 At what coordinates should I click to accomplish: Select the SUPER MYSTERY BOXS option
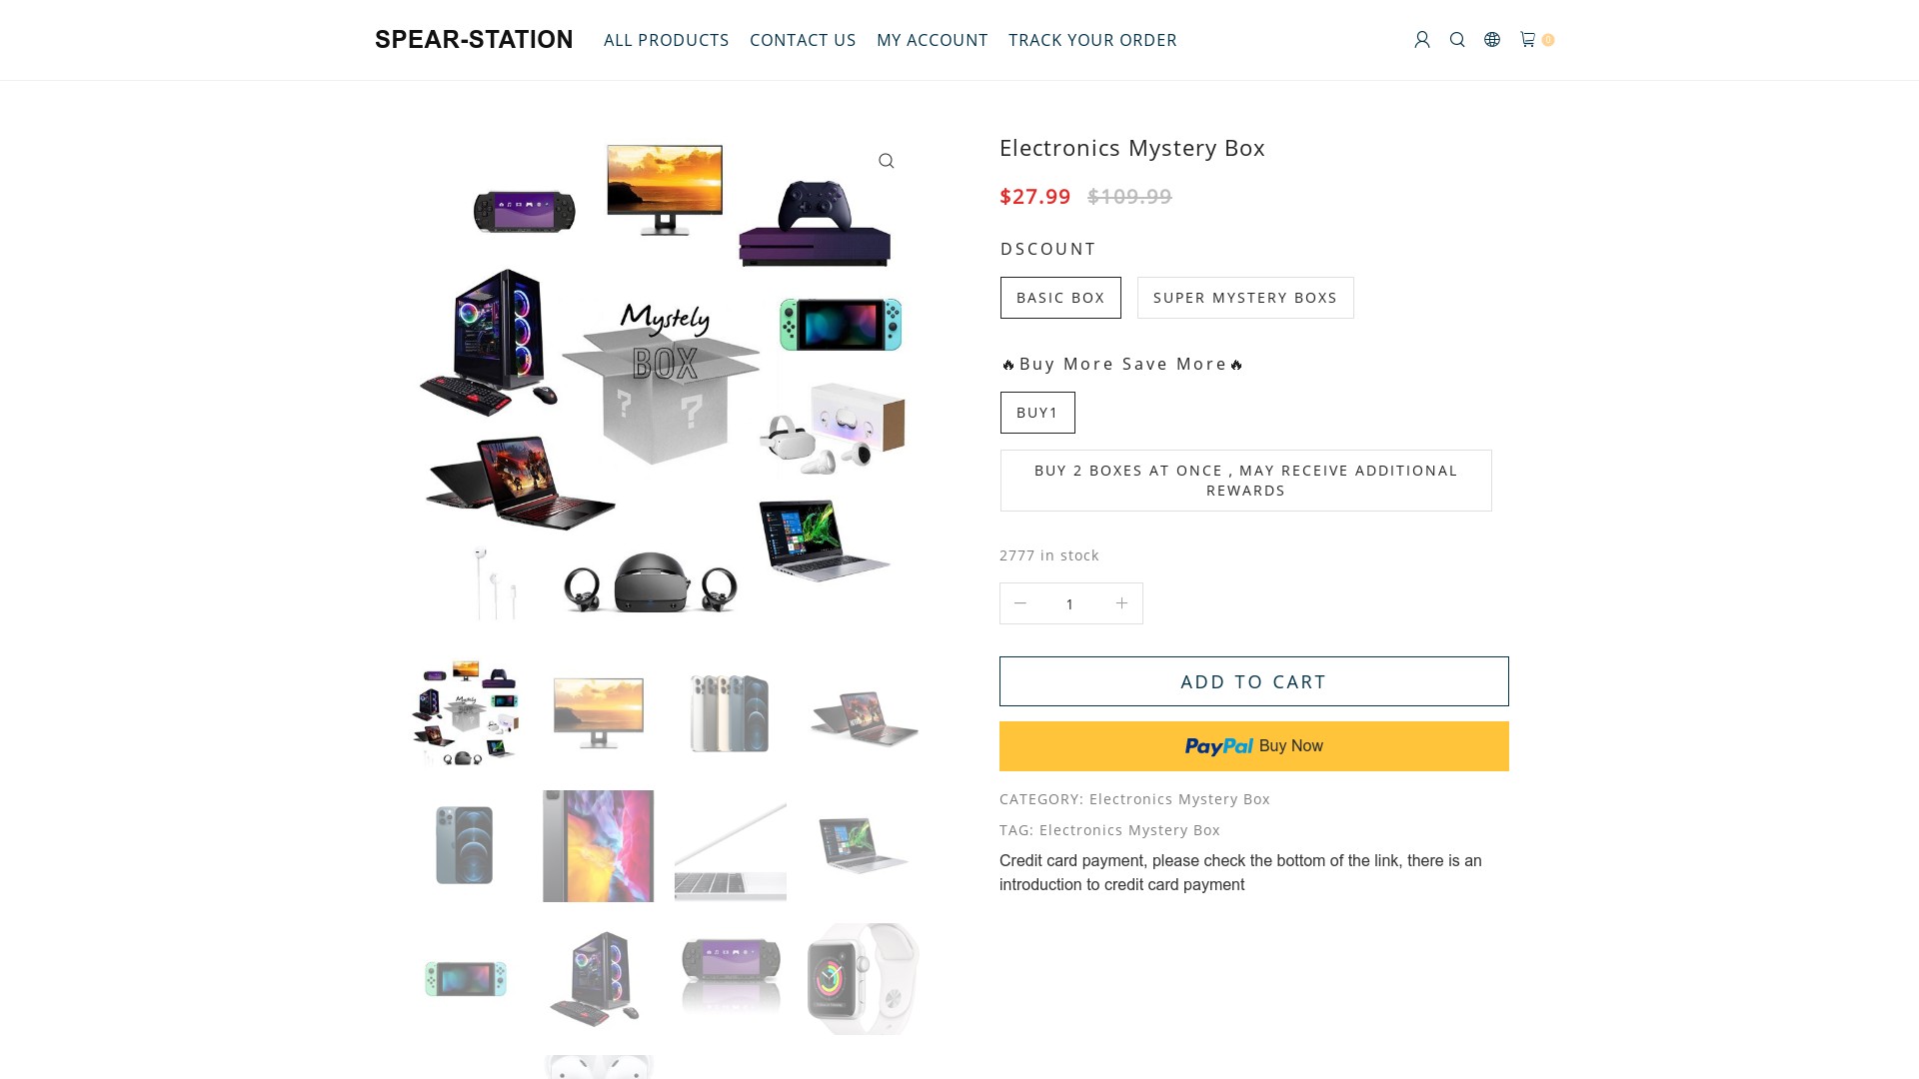pyautogui.click(x=1245, y=298)
